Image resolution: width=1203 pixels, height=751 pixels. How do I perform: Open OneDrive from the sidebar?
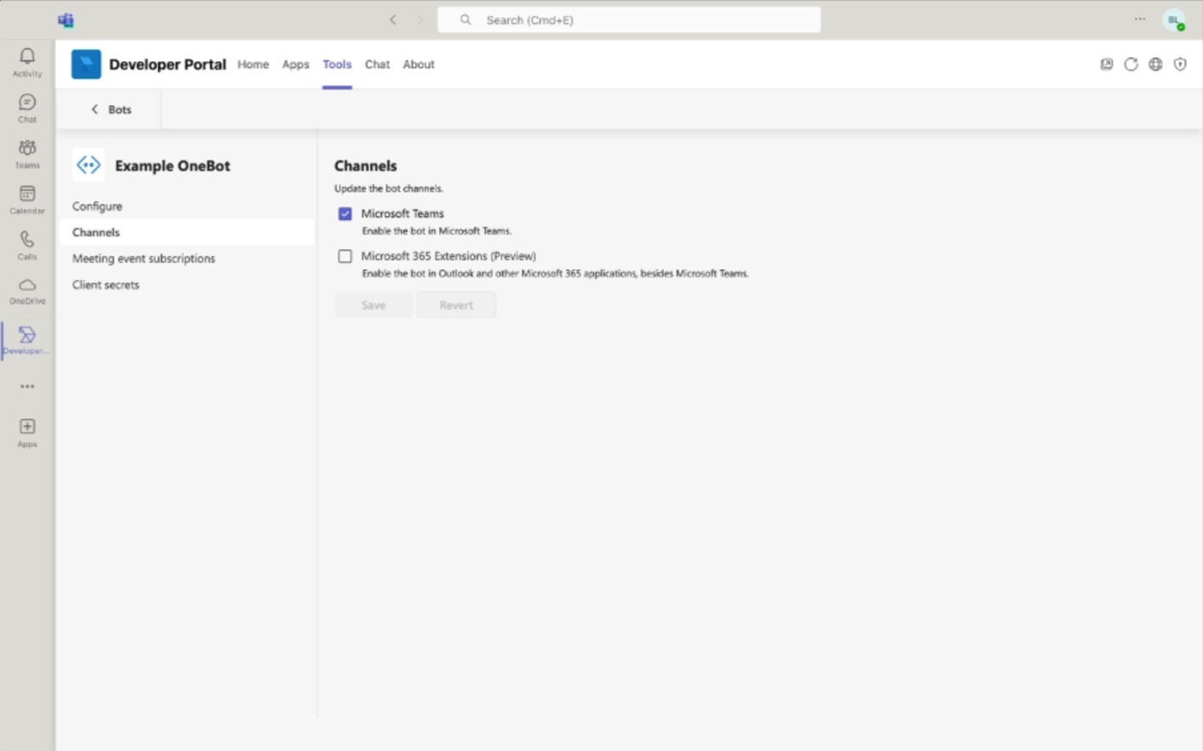coord(27,290)
